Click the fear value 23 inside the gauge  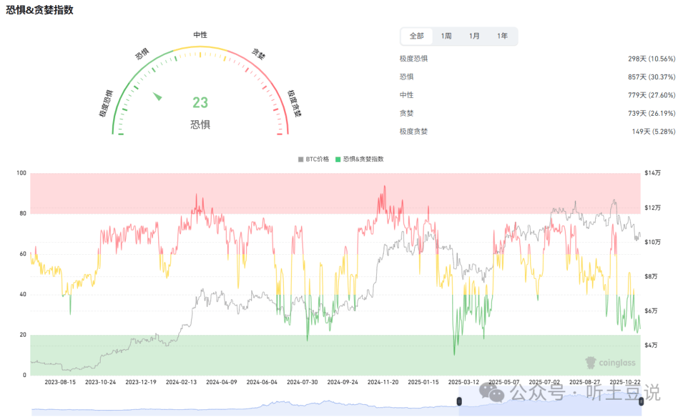200,101
